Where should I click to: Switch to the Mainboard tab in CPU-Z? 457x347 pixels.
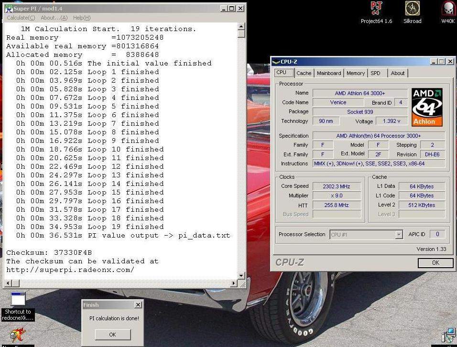point(329,73)
